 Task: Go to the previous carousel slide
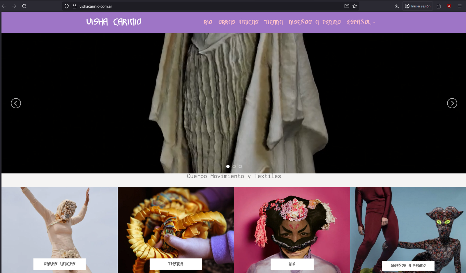[16, 103]
